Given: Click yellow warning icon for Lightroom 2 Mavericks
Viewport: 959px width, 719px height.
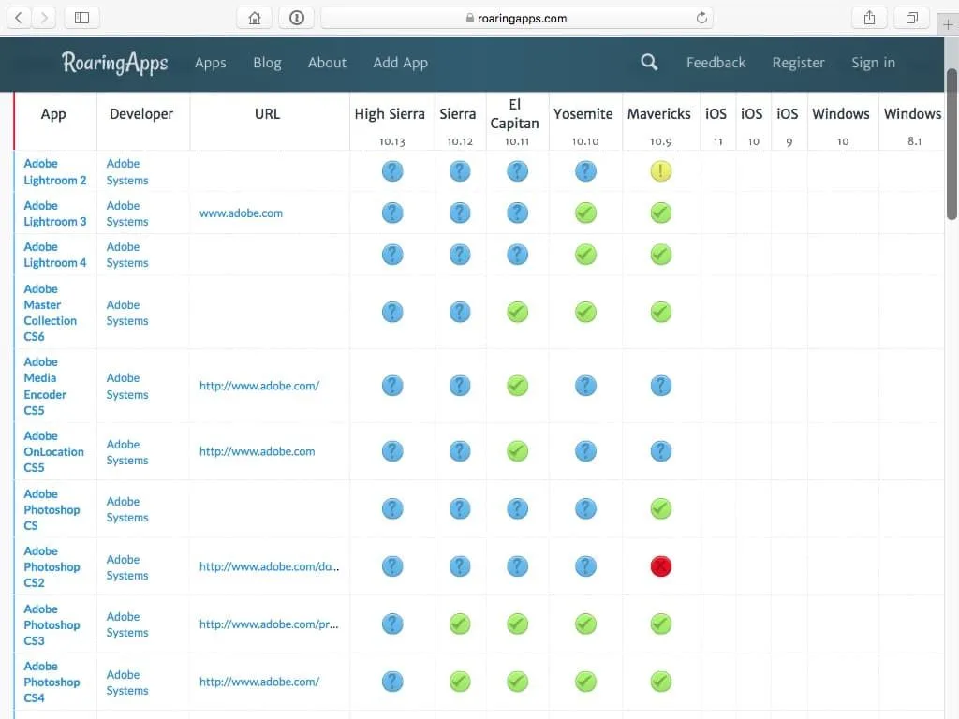Looking at the screenshot, I should 661,171.
